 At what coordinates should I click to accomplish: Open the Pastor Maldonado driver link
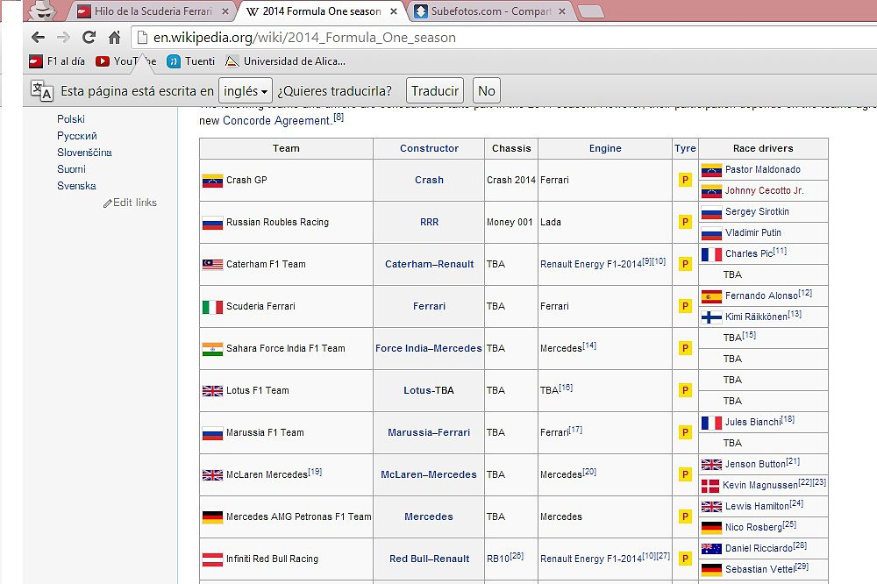pyautogui.click(x=763, y=169)
